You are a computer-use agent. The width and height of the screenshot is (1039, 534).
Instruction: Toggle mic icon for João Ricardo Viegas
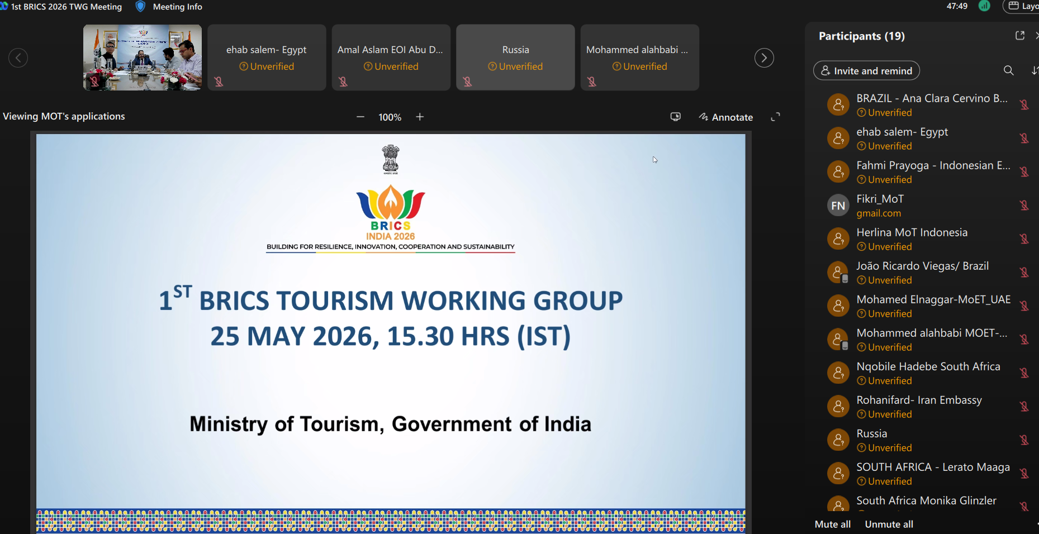point(1024,272)
